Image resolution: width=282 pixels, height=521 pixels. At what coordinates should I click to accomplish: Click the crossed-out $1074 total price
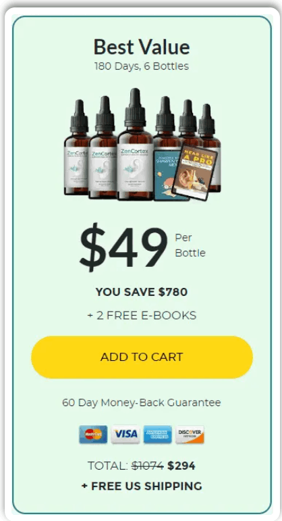tap(148, 466)
